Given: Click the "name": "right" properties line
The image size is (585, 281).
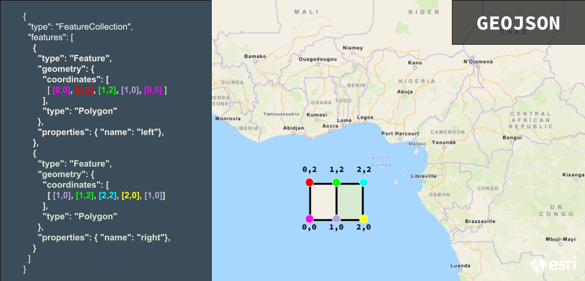Looking at the screenshot, I should [103, 238].
